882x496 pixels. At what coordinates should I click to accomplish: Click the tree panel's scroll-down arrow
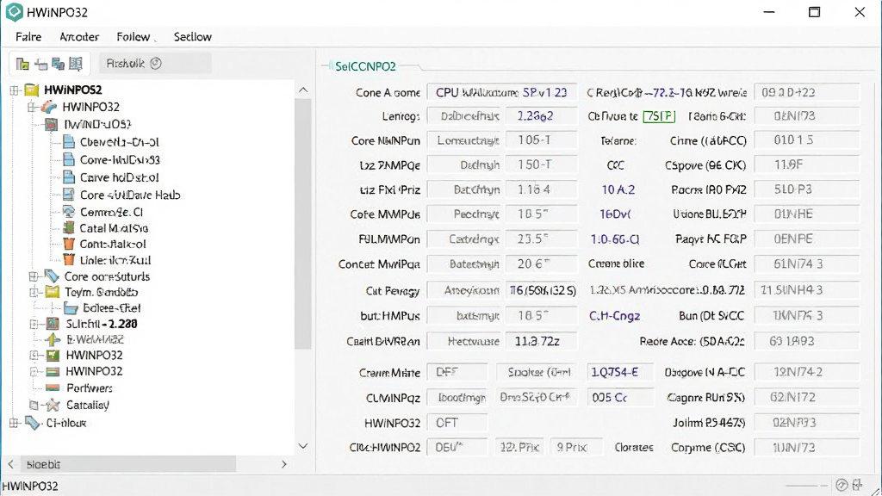(303, 446)
